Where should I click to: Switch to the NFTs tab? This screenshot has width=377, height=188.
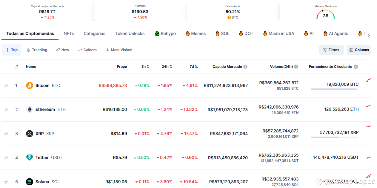(x=69, y=33)
